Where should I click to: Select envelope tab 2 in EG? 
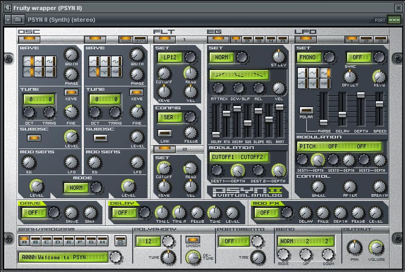click(x=247, y=39)
